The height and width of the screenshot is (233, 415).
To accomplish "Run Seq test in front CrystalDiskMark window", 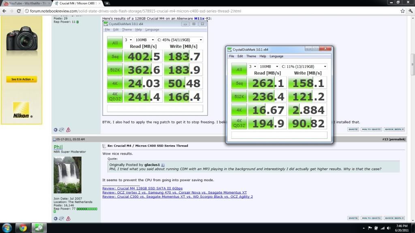I will click(x=239, y=83).
